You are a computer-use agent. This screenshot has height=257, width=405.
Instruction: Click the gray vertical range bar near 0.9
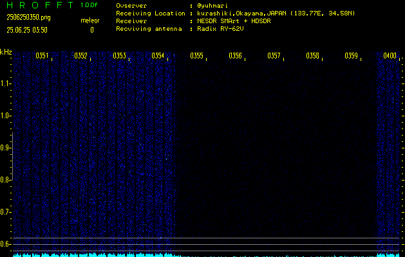[x=13, y=156]
